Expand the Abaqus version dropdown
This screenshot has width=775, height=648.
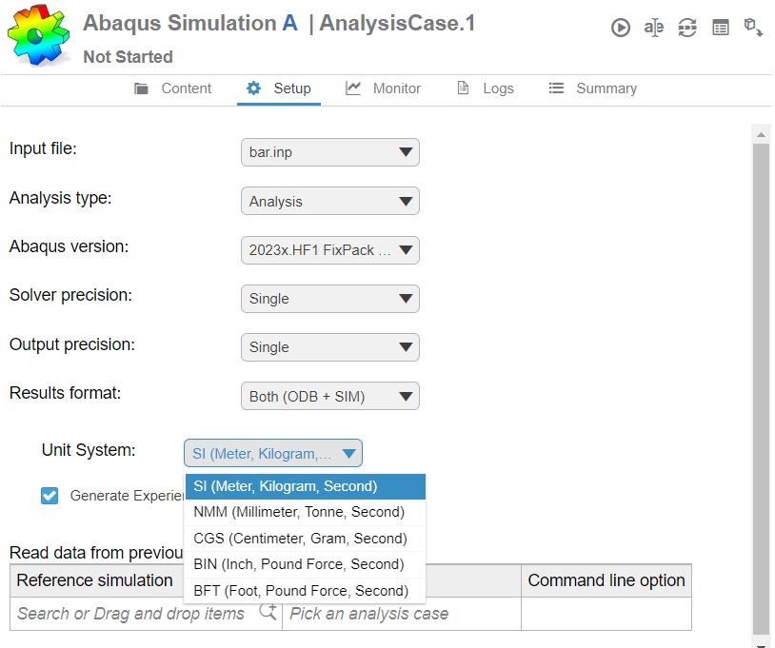(329, 250)
